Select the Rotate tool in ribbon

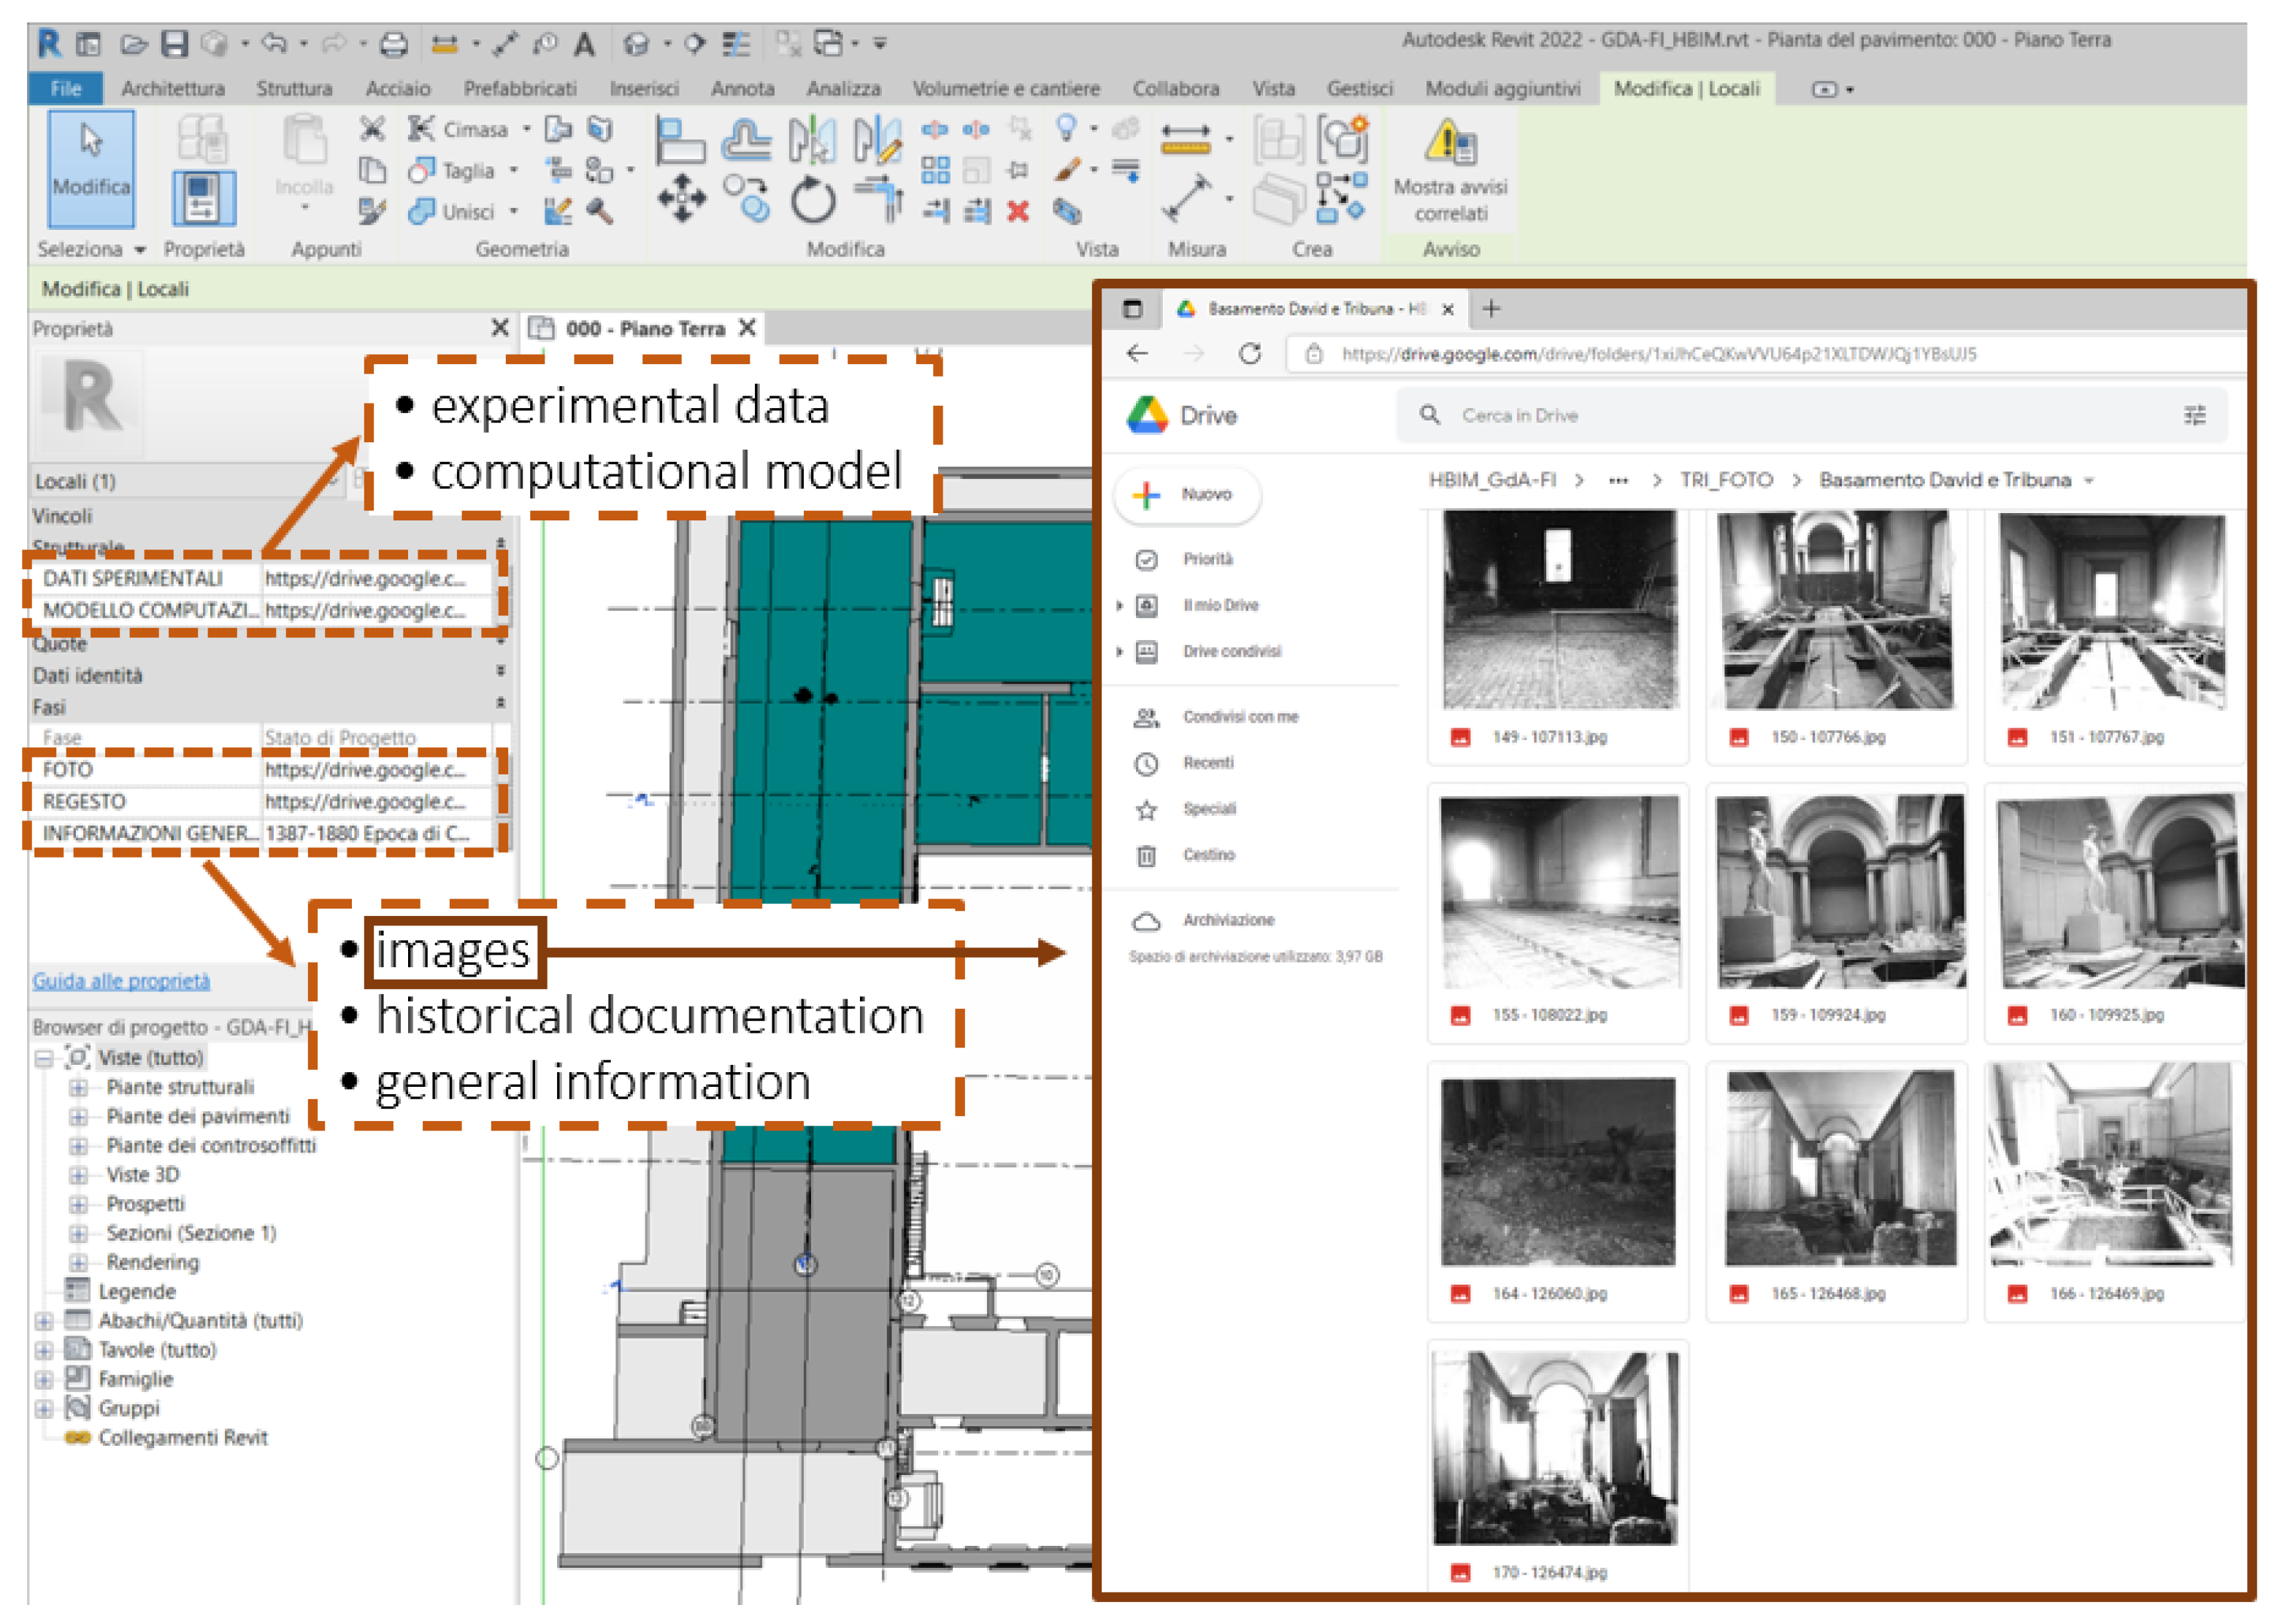click(x=812, y=199)
